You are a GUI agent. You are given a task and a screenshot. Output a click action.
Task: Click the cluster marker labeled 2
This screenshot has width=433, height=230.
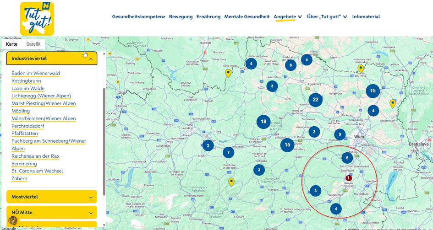coord(208,145)
